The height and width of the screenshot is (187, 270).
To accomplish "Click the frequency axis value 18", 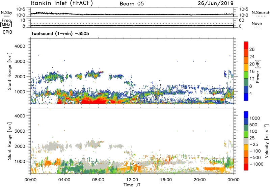I will (x=23, y=20).
